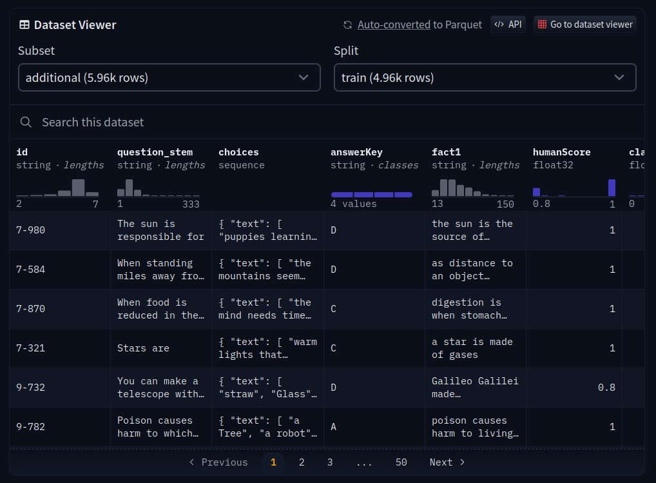
Task: Expand the Subset dropdown
Action: (169, 77)
